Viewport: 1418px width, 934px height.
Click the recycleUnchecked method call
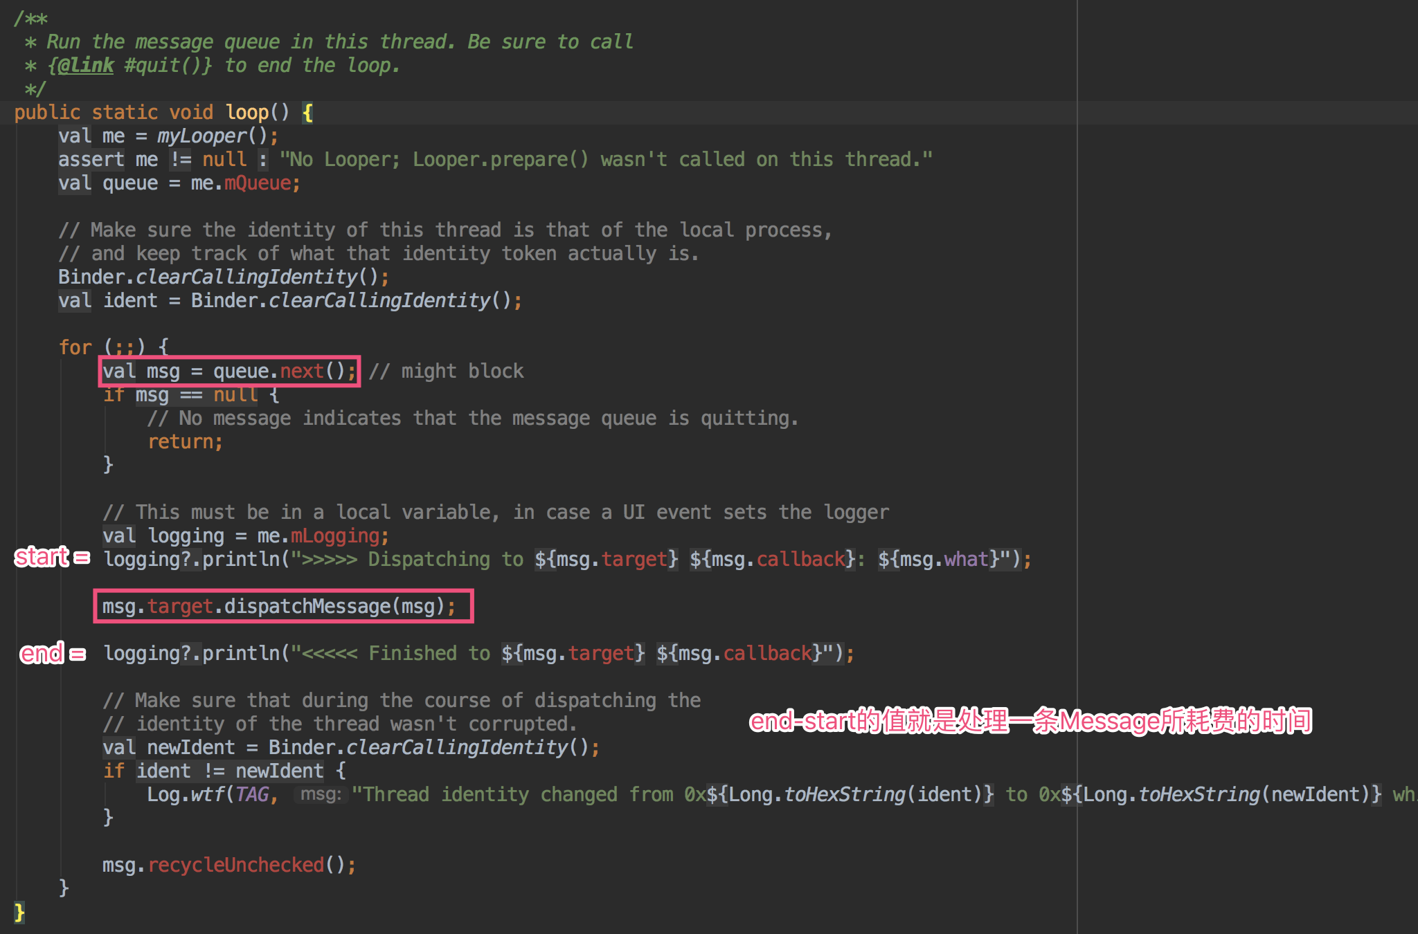point(235,866)
